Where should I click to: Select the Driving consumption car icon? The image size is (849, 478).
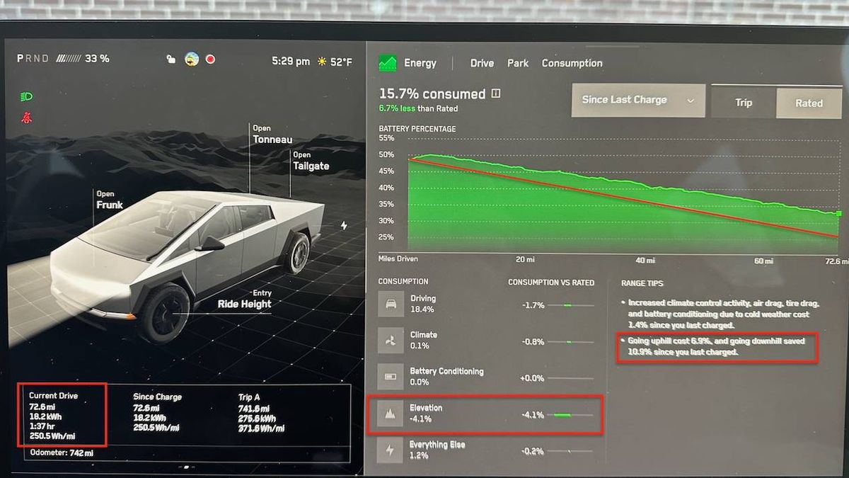(x=390, y=302)
